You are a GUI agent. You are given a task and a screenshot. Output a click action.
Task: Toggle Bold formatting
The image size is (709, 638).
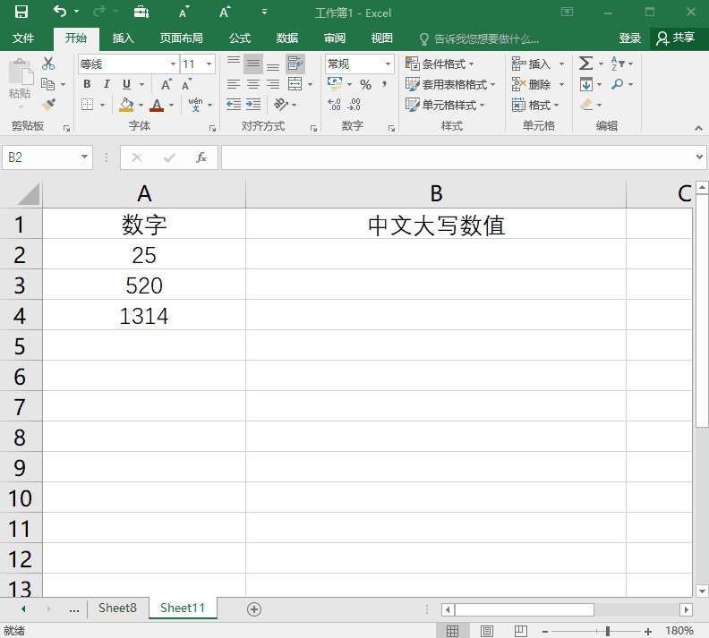pos(87,84)
